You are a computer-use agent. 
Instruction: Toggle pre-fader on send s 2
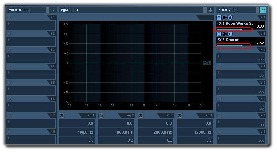pos(225,34)
